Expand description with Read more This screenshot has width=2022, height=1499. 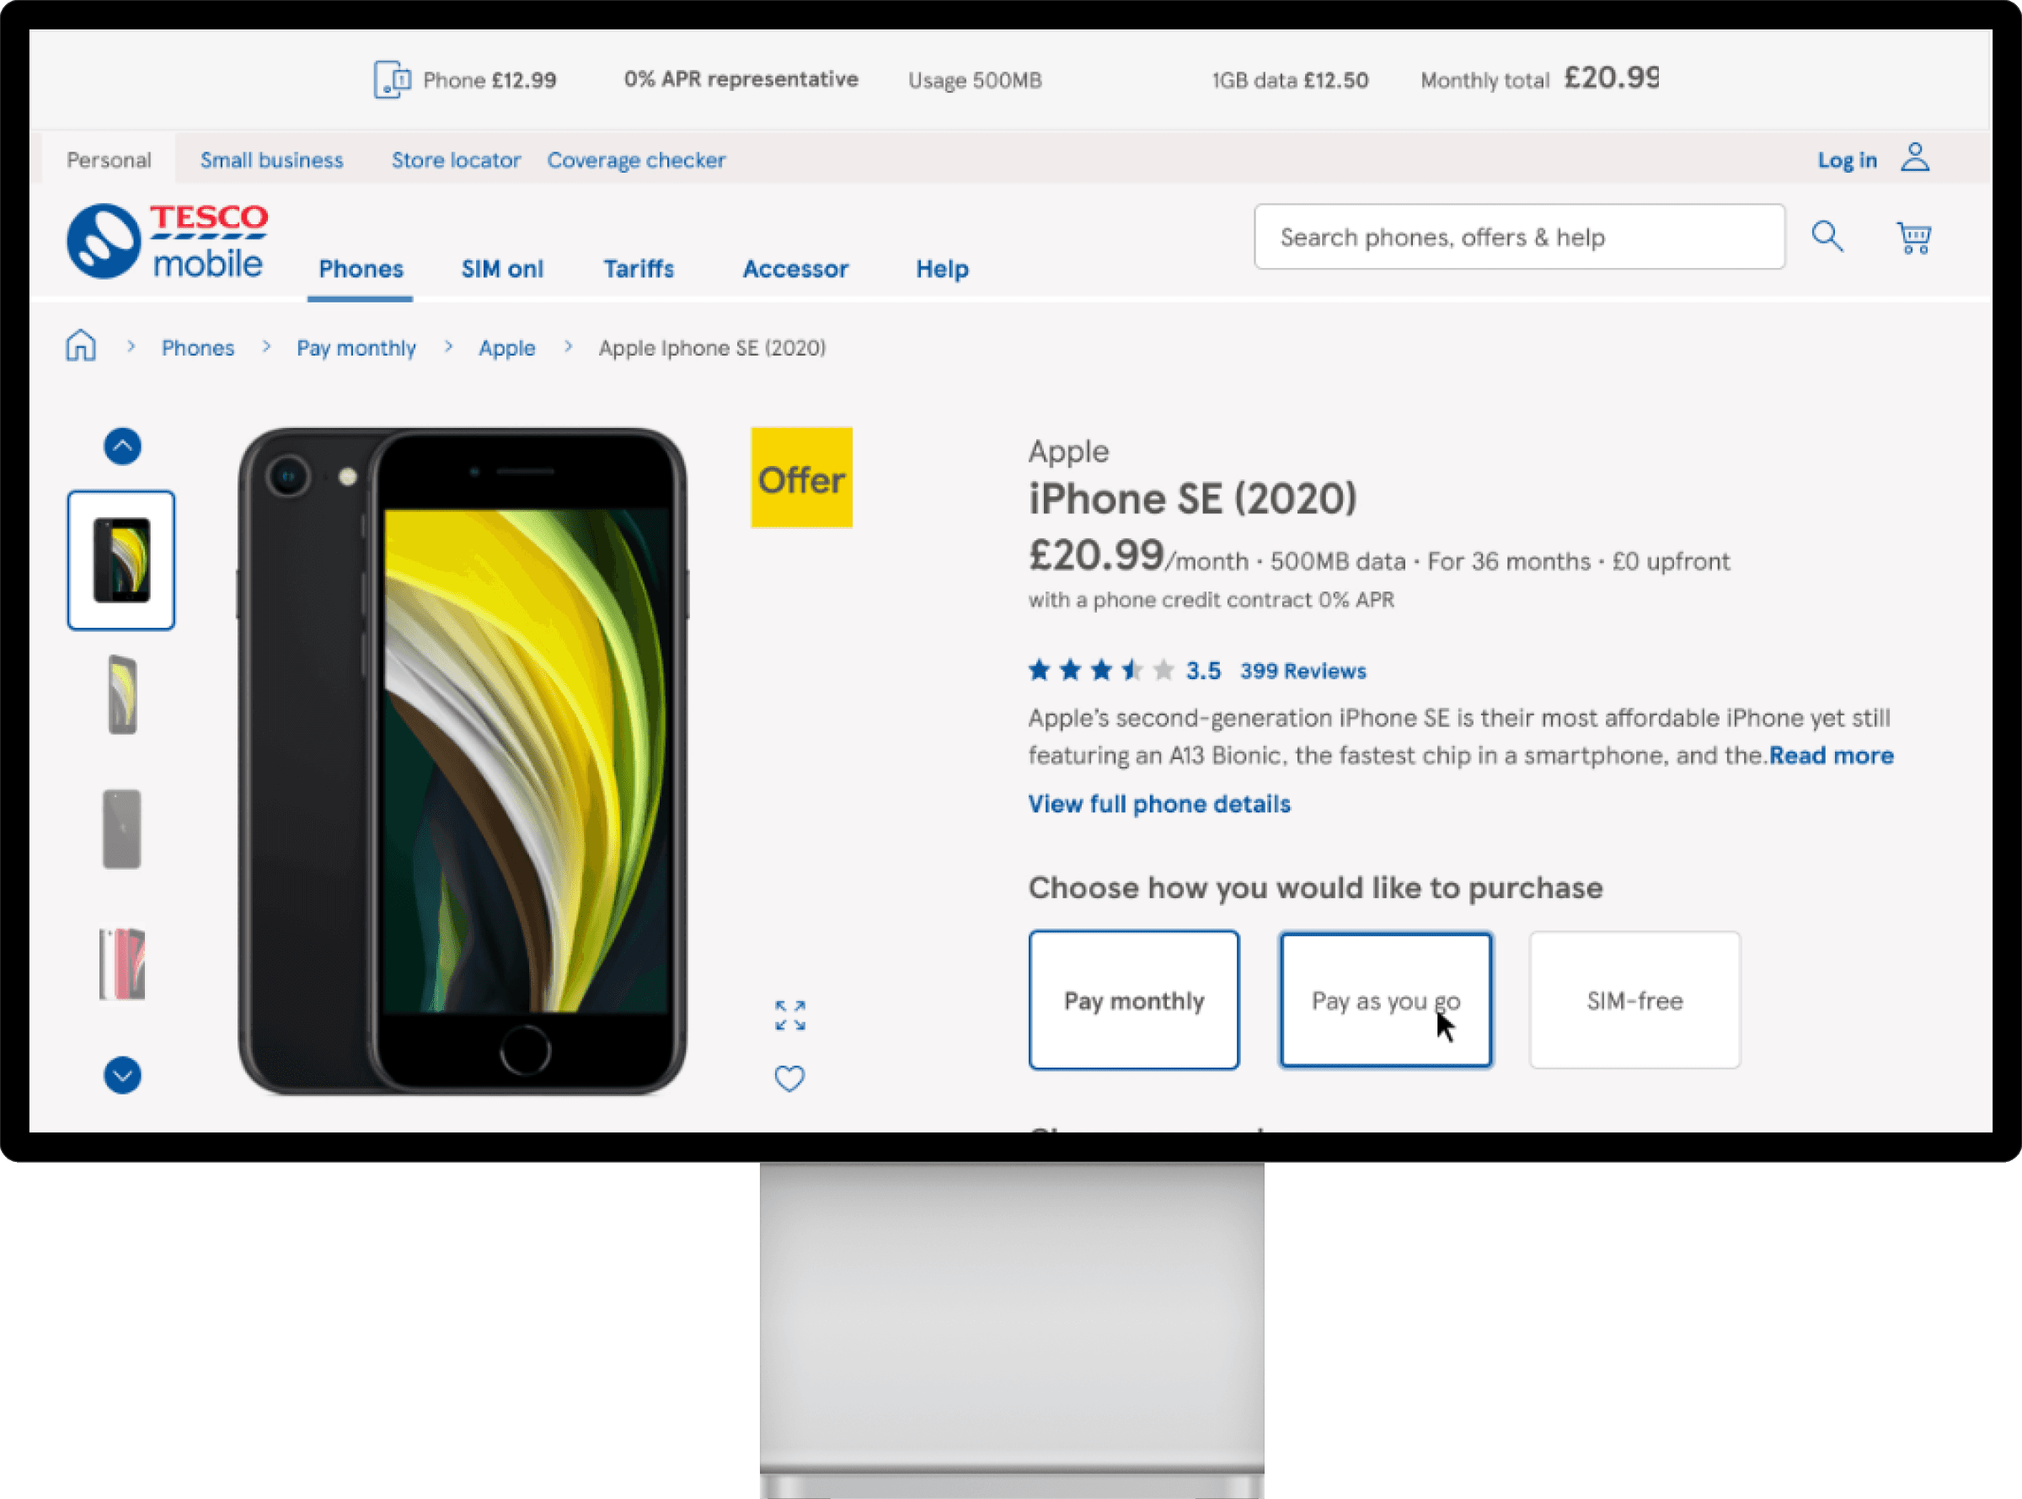pos(1831,755)
